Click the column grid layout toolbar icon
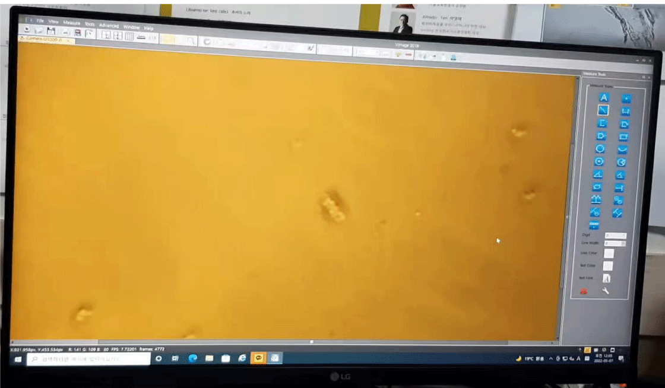This screenshot has height=388, width=665. coord(129,36)
